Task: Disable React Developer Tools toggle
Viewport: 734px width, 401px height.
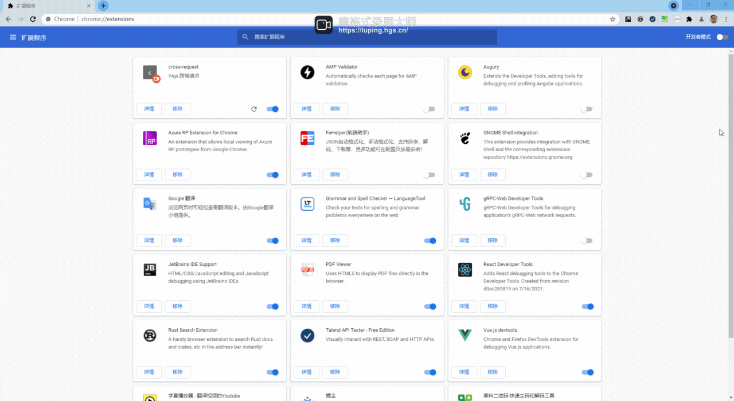Action: tap(588, 306)
